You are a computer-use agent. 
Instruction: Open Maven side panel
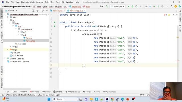pos(180,28)
